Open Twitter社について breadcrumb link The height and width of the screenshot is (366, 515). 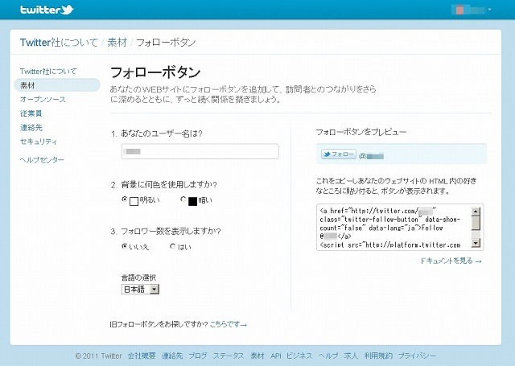point(59,43)
